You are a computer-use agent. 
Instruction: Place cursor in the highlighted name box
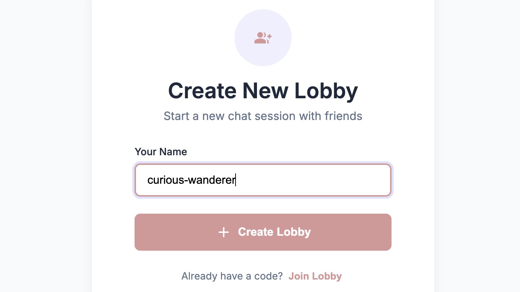tap(263, 180)
